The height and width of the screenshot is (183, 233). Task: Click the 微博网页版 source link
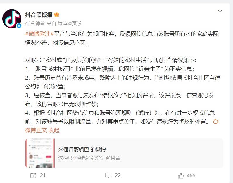tap(69, 23)
